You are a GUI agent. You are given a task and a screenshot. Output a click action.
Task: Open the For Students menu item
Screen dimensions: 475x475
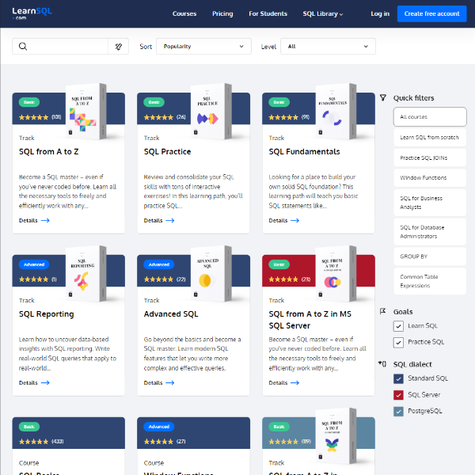[268, 13]
